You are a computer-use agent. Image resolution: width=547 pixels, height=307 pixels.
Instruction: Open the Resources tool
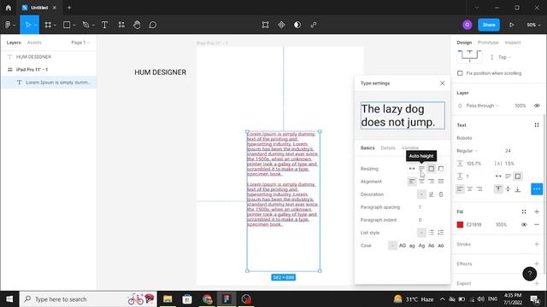click(121, 25)
